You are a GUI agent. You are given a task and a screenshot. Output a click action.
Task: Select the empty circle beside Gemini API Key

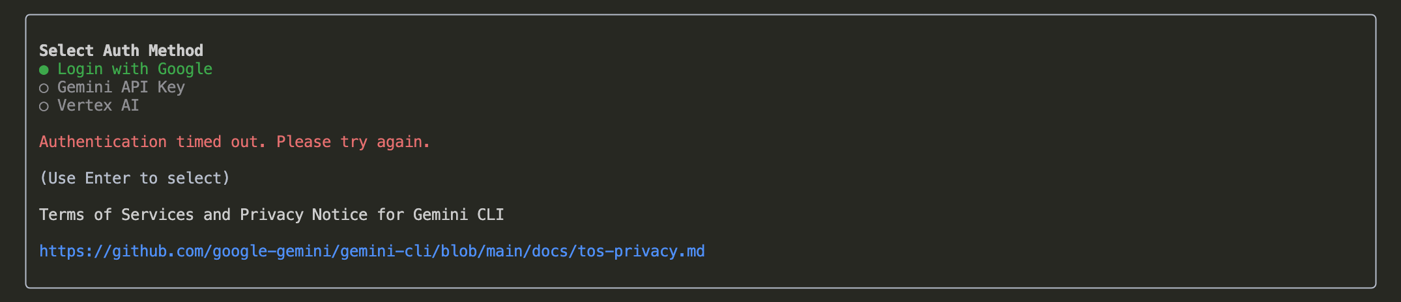coord(44,88)
